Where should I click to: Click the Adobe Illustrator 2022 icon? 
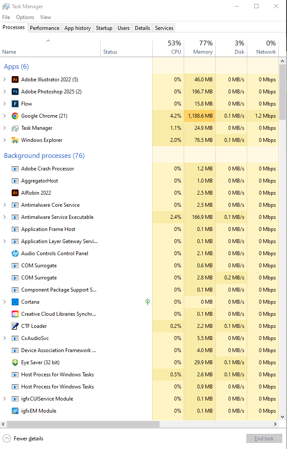point(15,80)
